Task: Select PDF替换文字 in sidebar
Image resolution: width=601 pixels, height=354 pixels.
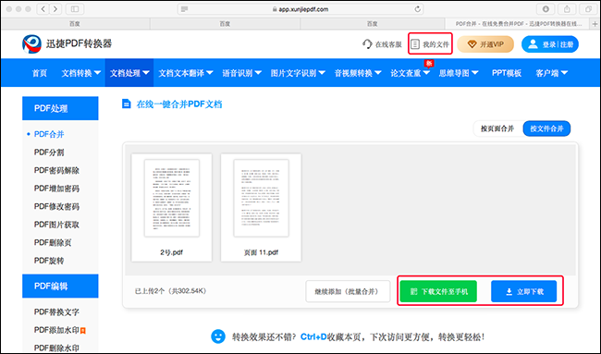Action: (56, 311)
